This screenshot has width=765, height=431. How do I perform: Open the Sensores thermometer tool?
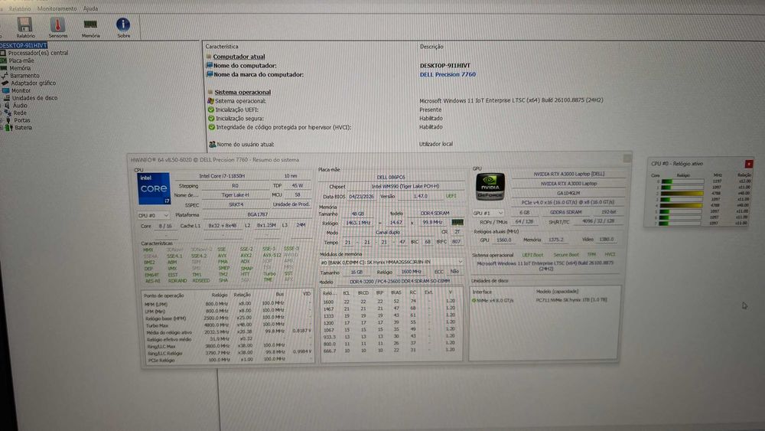tap(57, 28)
